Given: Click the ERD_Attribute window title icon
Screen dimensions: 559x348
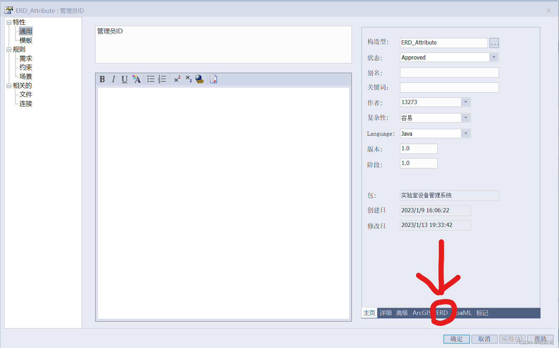Looking at the screenshot, I should tap(9, 10).
